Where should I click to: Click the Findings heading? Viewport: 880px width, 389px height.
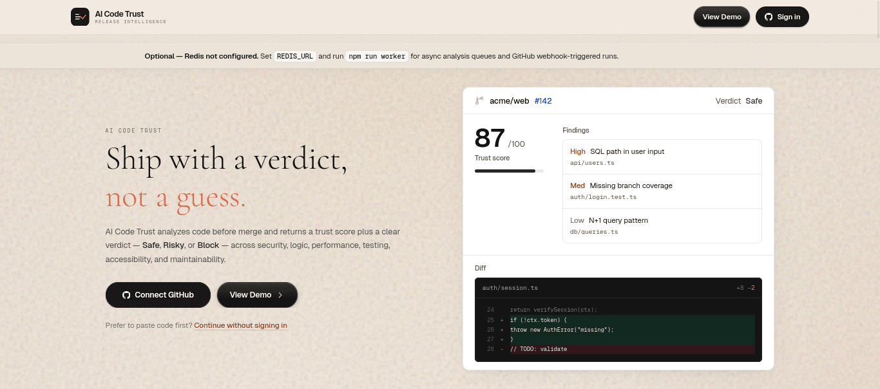pos(576,130)
